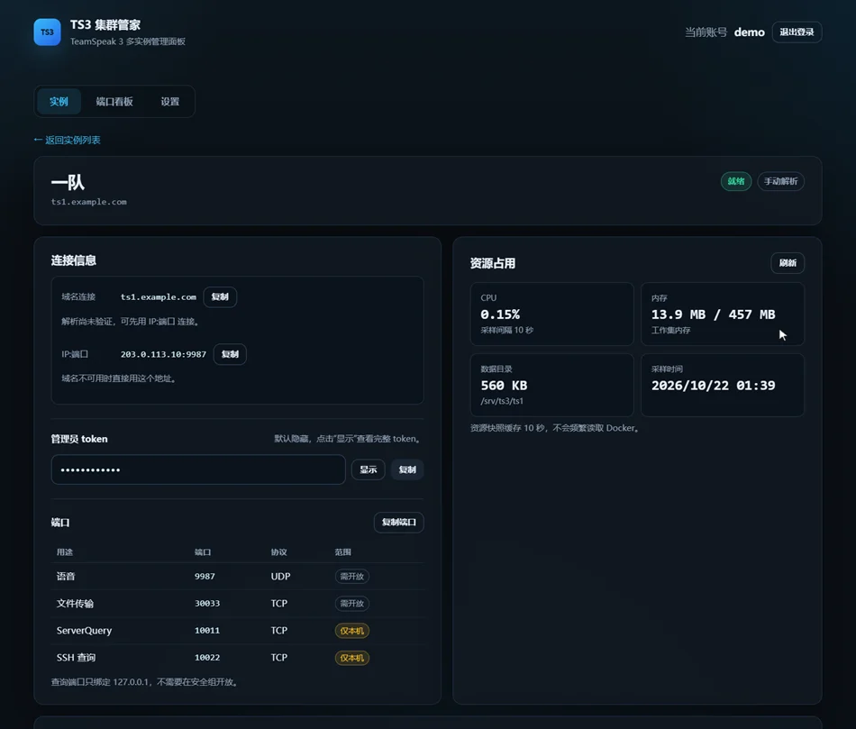
Task: Click the 范围 column header
Action: point(342,552)
